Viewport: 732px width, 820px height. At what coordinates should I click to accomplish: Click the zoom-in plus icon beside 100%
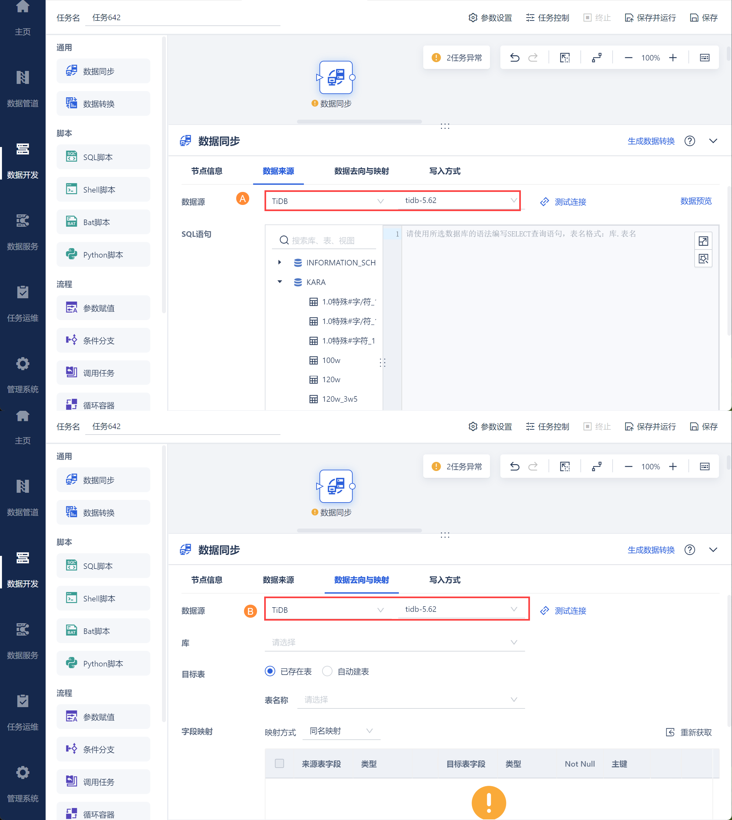tap(673, 58)
